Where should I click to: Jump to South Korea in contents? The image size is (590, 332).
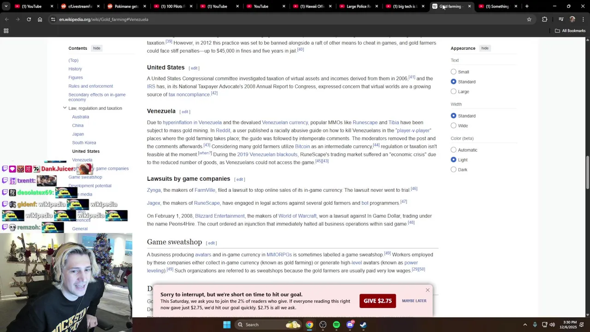(x=84, y=142)
